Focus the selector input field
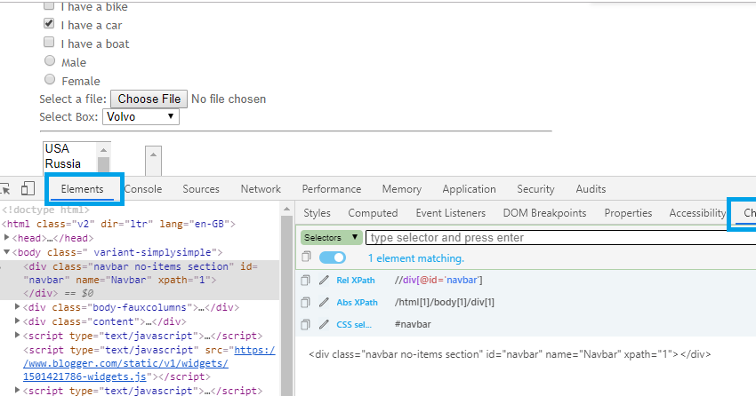Screen dimensions: 756x396 click(x=560, y=238)
